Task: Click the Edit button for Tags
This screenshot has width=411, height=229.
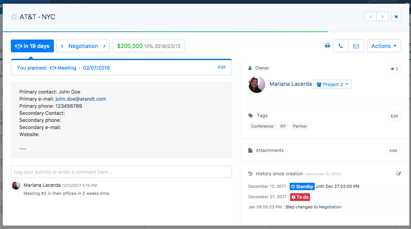Action: tap(394, 116)
